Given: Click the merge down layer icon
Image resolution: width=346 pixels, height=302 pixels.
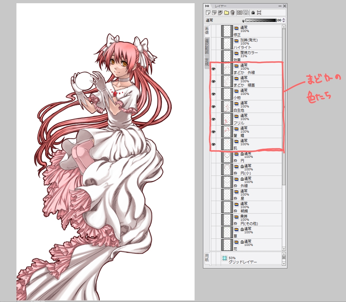Looking at the screenshot, I should 246,13.
